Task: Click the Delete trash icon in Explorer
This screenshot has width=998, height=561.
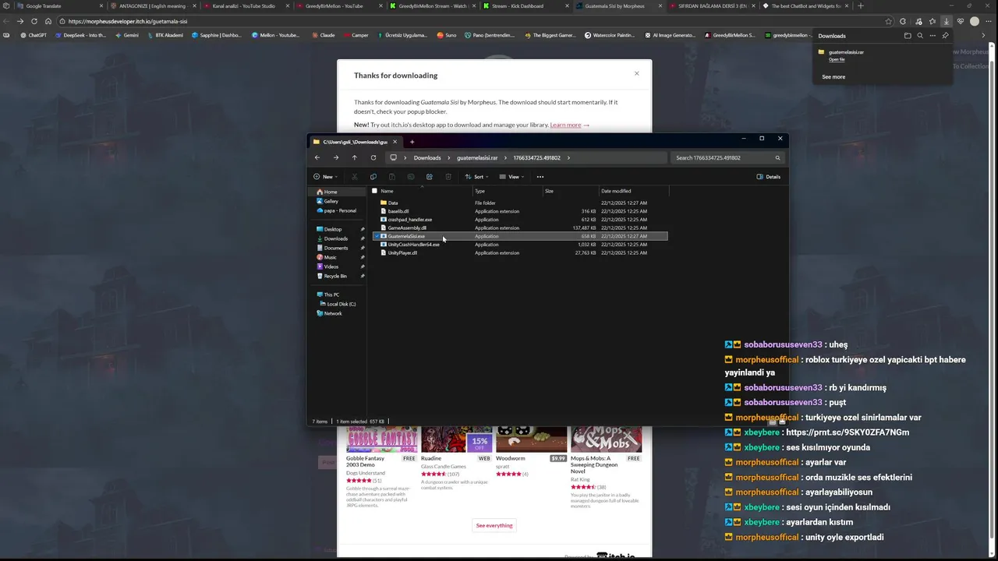Action: pos(448,177)
